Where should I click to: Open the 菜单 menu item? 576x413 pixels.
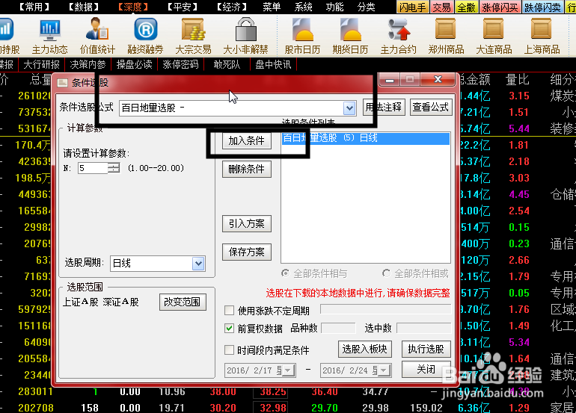272,7
